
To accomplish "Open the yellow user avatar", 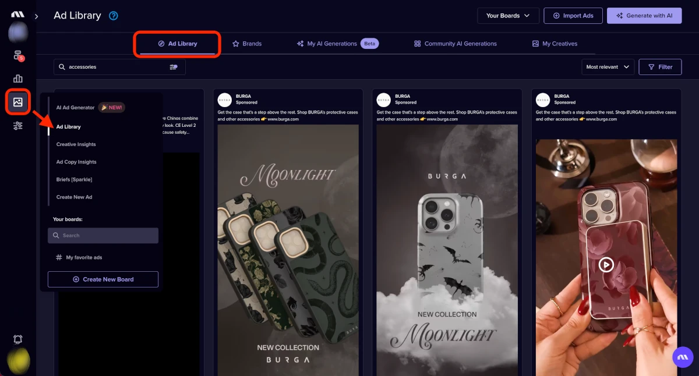I will click(18, 361).
